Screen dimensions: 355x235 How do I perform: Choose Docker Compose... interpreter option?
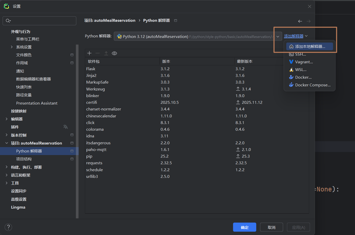pos(309,85)
